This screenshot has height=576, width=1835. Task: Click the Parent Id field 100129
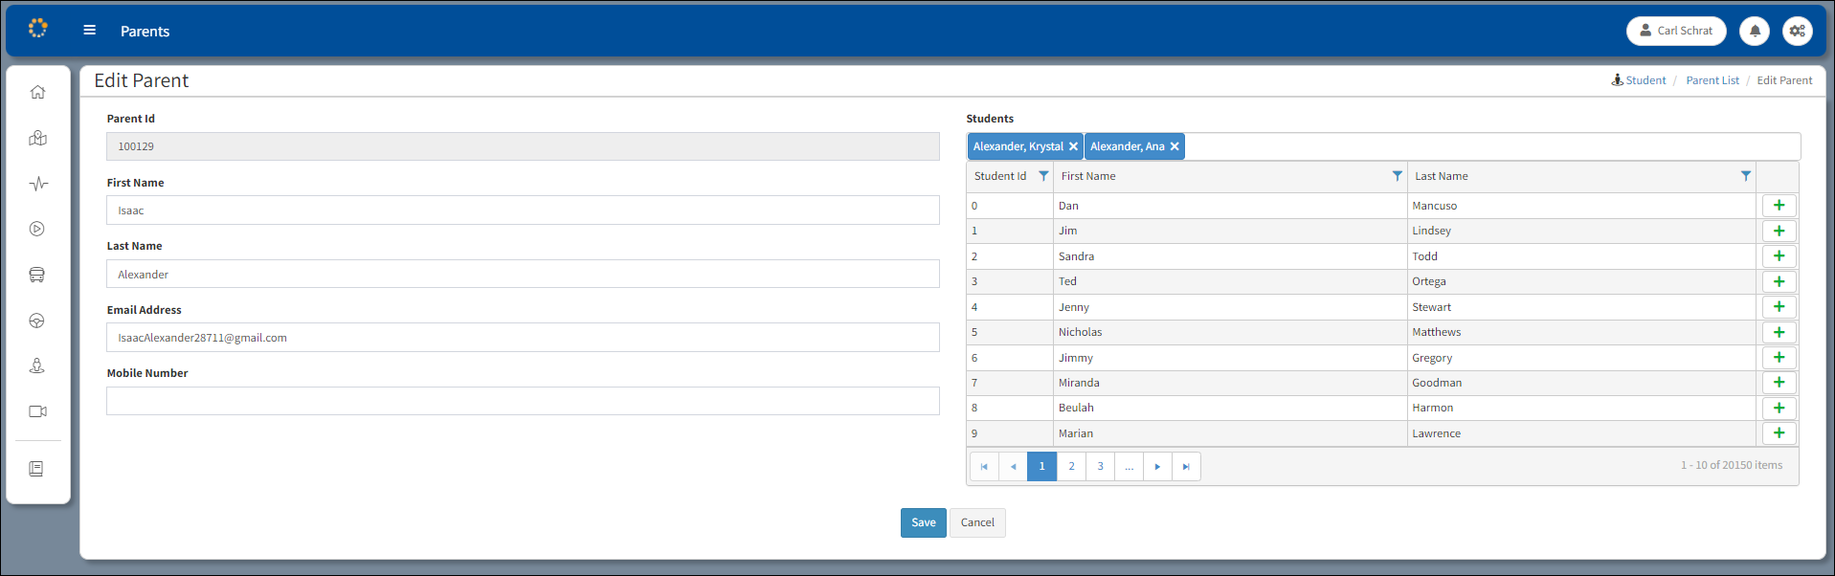coord(523,146)
